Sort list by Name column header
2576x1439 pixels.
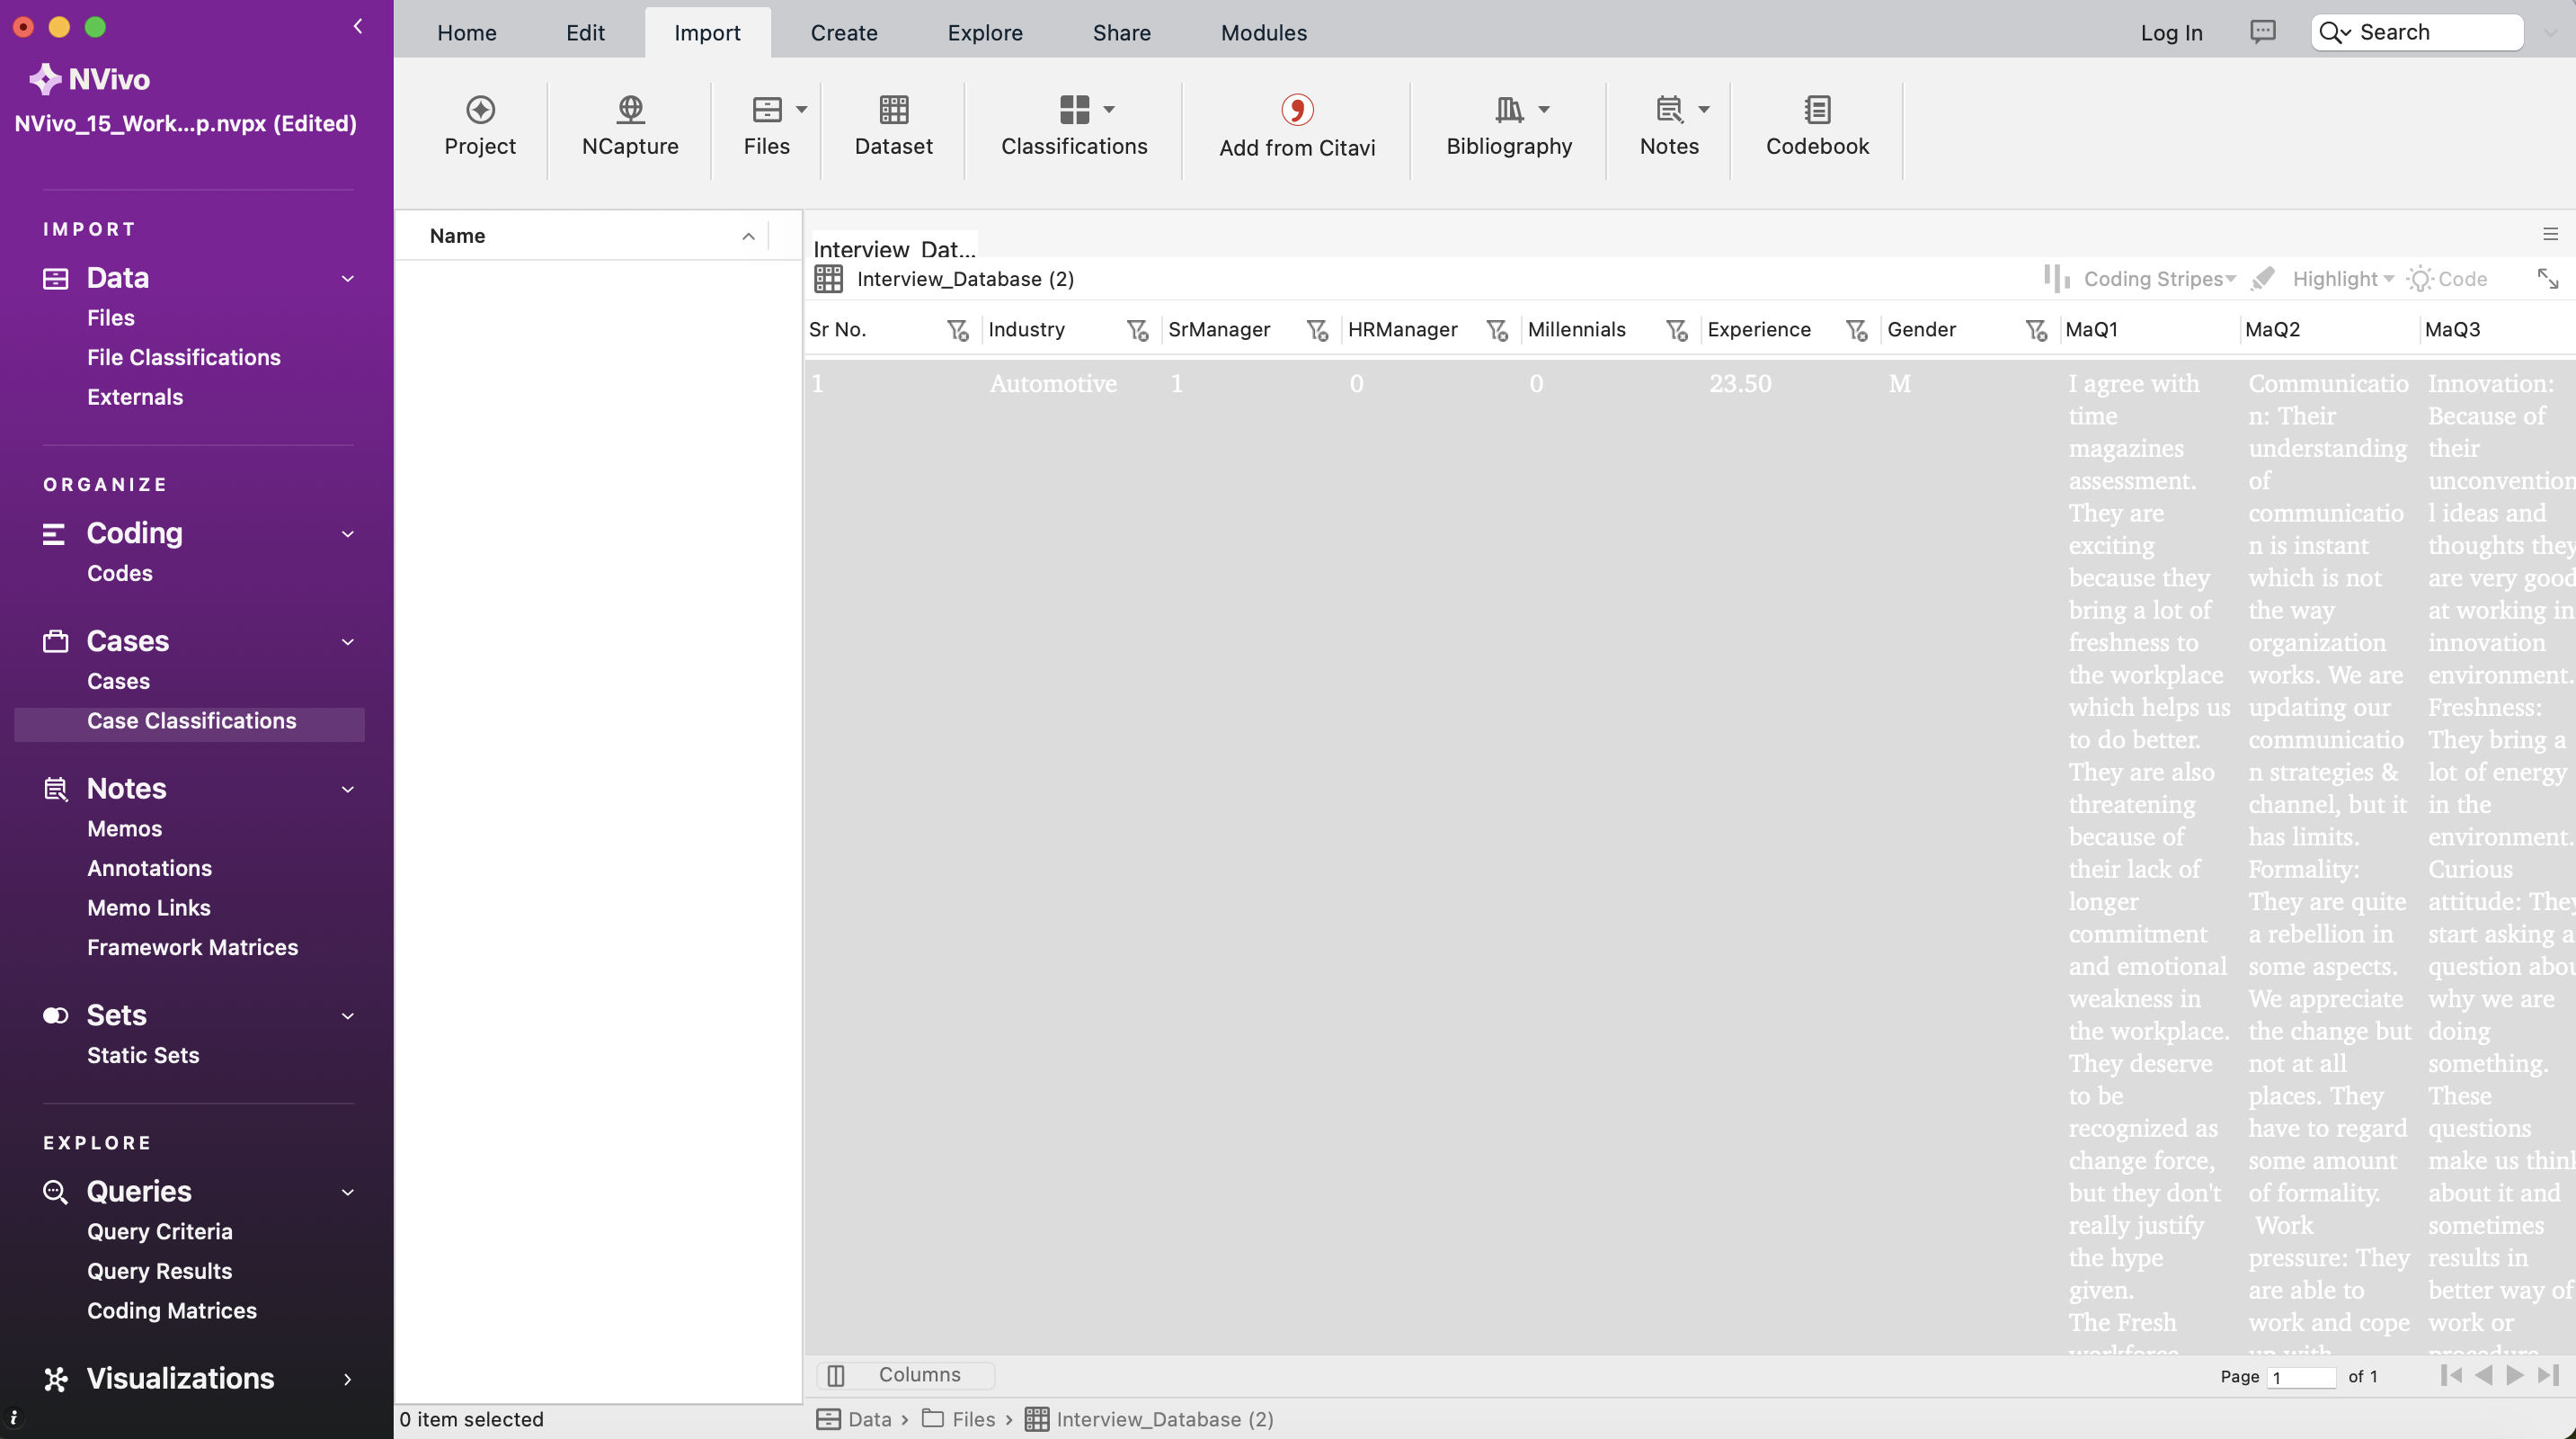point(582,237)
